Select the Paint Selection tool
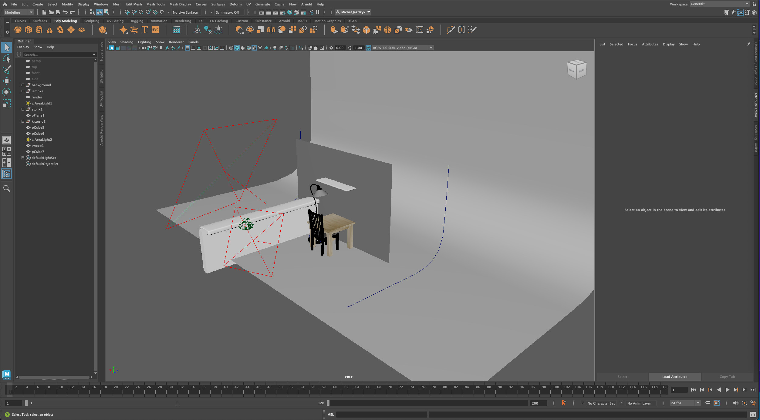This screenshot has height=420, width=760. pos(7,70)
